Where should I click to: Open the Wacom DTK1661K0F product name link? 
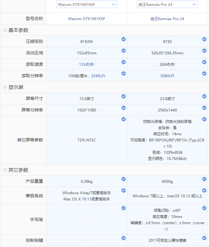click(x=87, y=19)
